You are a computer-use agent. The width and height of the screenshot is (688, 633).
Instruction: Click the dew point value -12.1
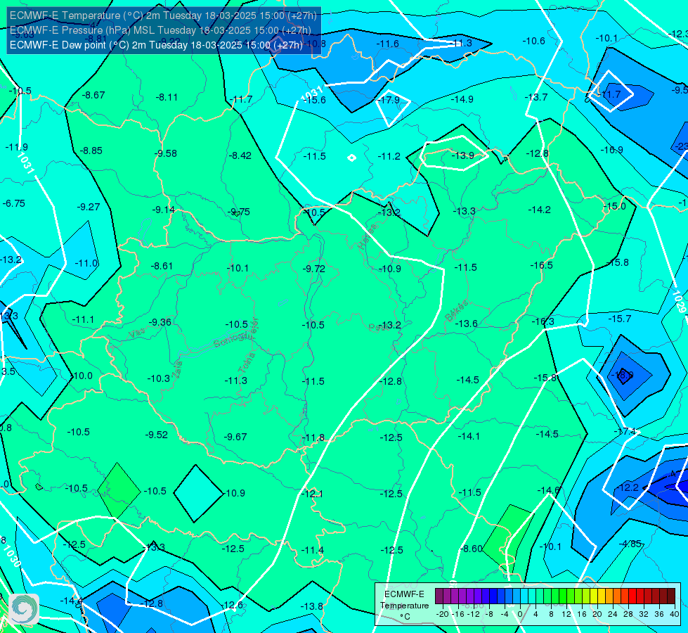click(312, 494)
